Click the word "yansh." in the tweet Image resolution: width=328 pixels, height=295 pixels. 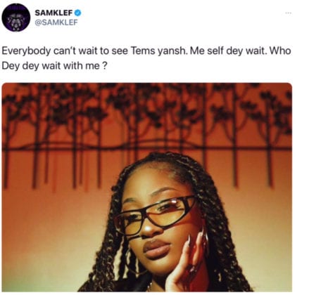172,51
